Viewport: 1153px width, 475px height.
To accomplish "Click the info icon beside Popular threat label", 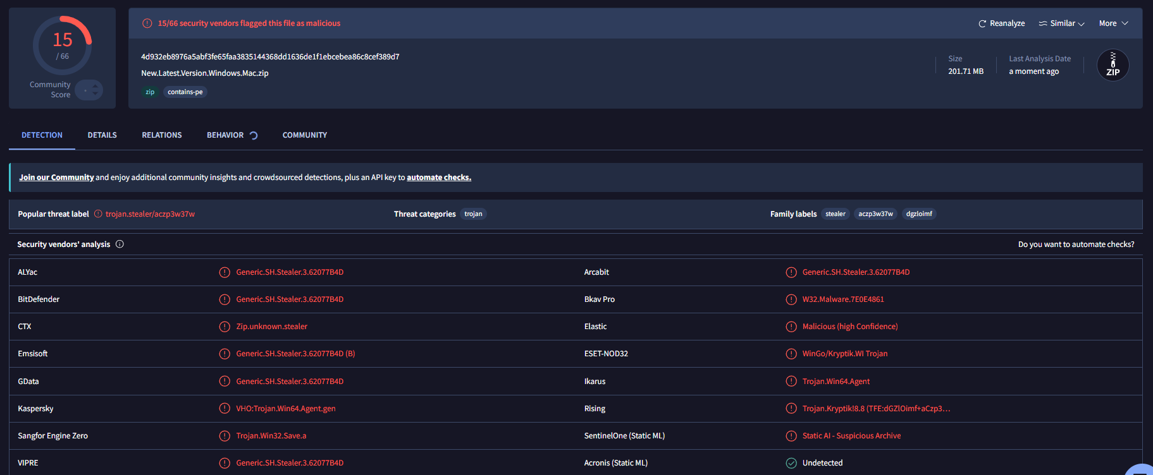I will (98, 214).
